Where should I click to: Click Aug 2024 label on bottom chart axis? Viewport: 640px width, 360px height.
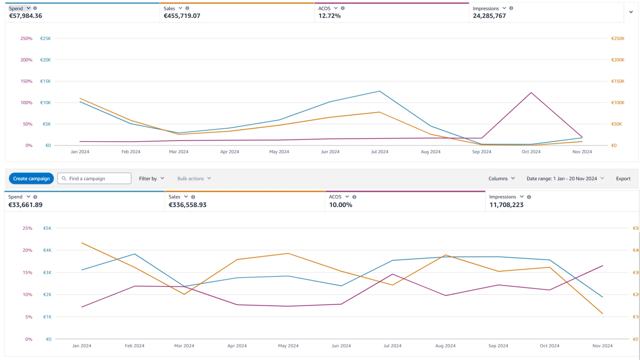445,346
